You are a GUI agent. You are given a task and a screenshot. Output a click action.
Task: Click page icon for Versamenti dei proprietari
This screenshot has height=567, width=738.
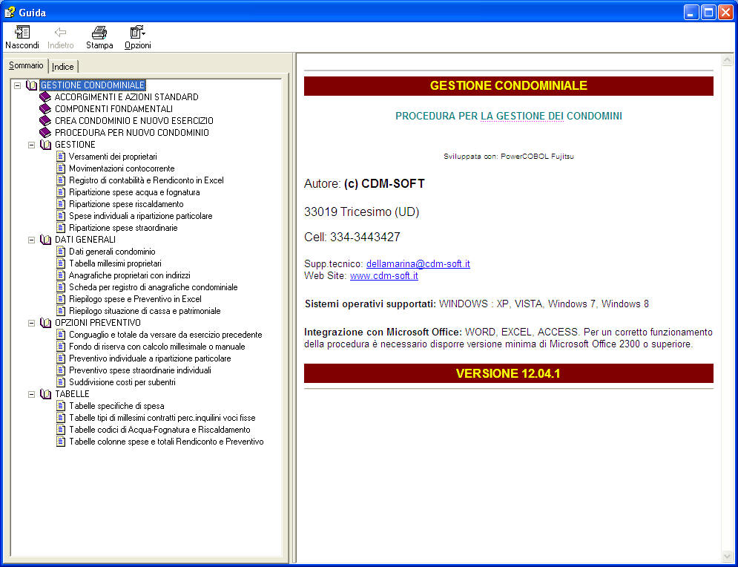61,157
